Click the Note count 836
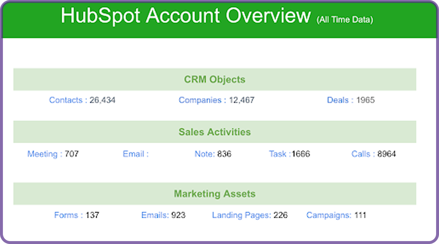The width and height of the screenshot is (439, 244). pos(224,154)
